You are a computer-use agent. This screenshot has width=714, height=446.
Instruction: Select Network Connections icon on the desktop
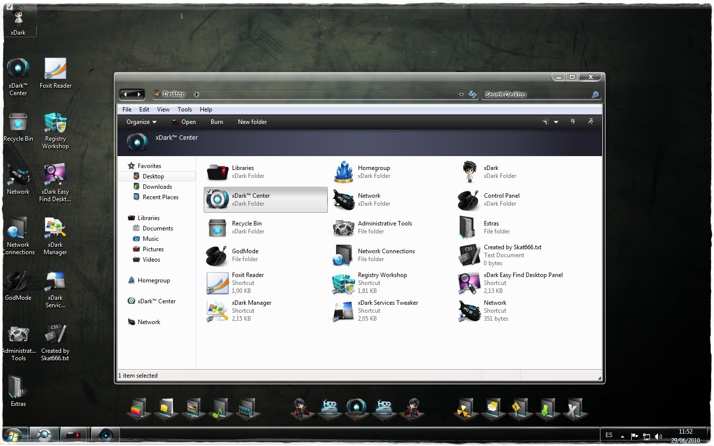(x=18, y=236)
